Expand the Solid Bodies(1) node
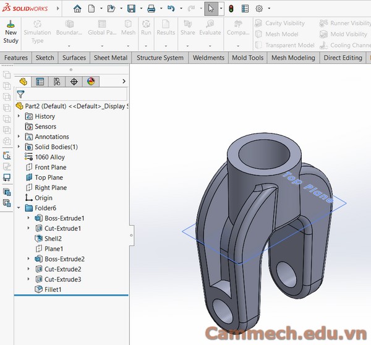371x345 pixels. pyautogui.click(x=19, y=147)
